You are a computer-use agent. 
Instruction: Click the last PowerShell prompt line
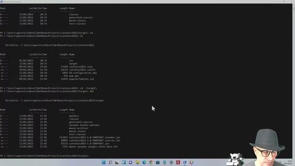(x=44, y=156)
